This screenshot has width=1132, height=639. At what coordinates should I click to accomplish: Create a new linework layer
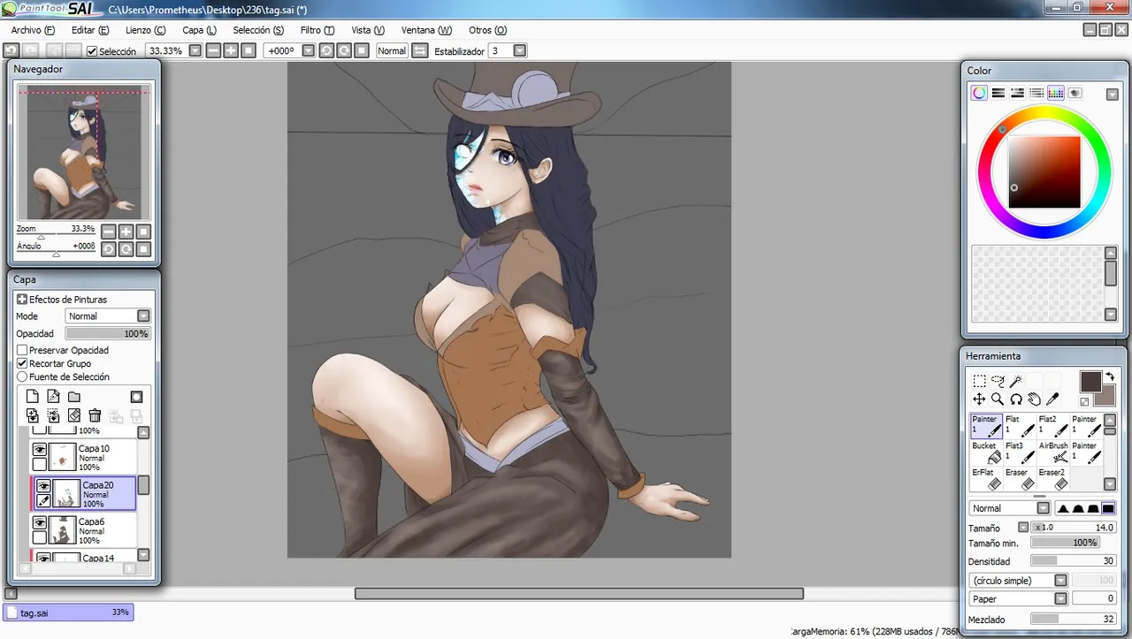(53, 397)
